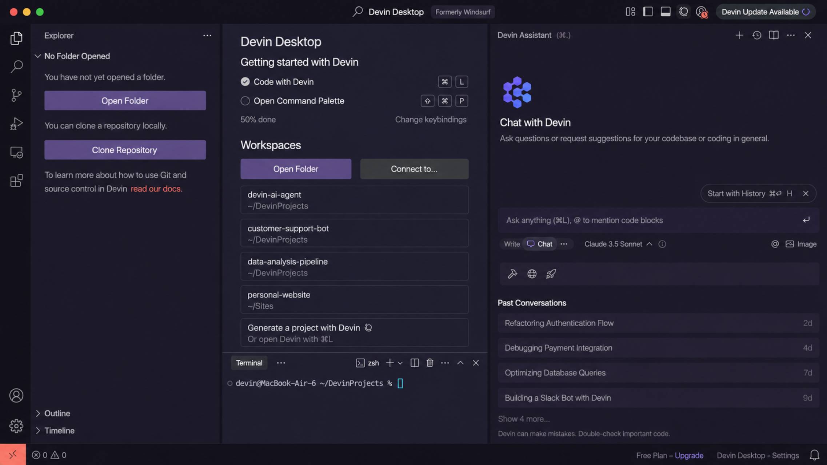Toggle the bottom panel visibility
The height and width of the screenshot is (465, 827).
click(666, 12)
